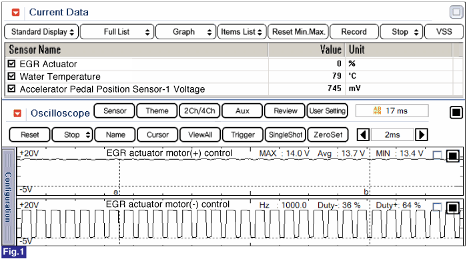
Task: Collapse the Current Data panel red arrow icon
Action: click(x=15, y=12)
